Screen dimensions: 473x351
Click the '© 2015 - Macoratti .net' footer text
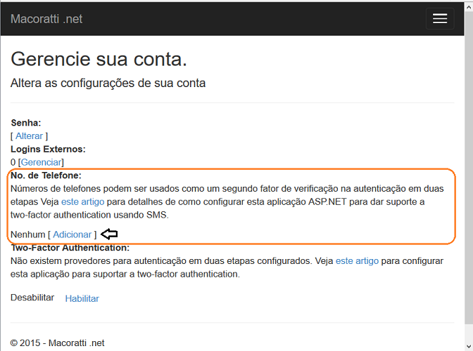tap(57, 343)
